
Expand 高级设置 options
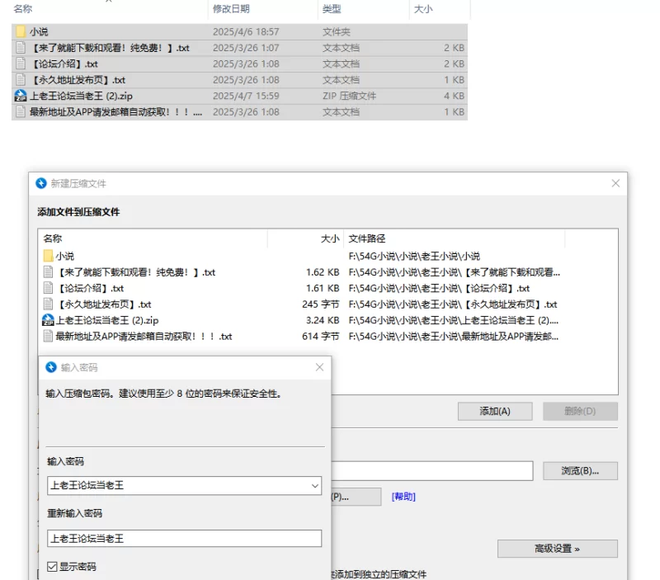(557, 549)
